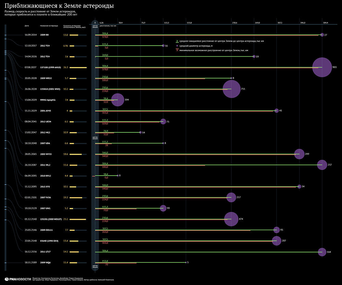342x285 pixels.
Task: Click the 237 m bubble for 2011 WL2
Action: pyautogui.click(x=322, y=165)
